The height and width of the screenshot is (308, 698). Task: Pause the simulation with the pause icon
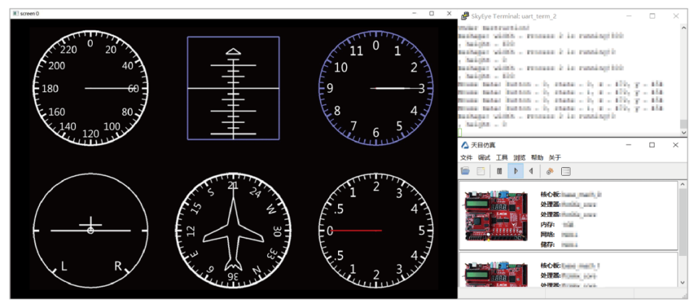(500, 171)
